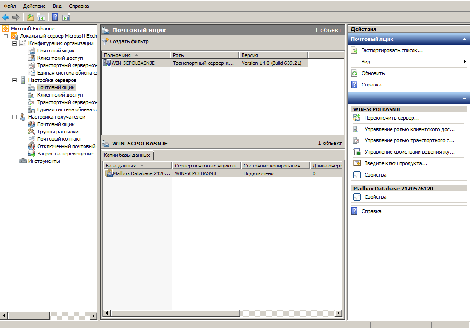The image size is (470, 328).
Task: Toggle the console tree pane toolbar icon
Action: point(41,17)
